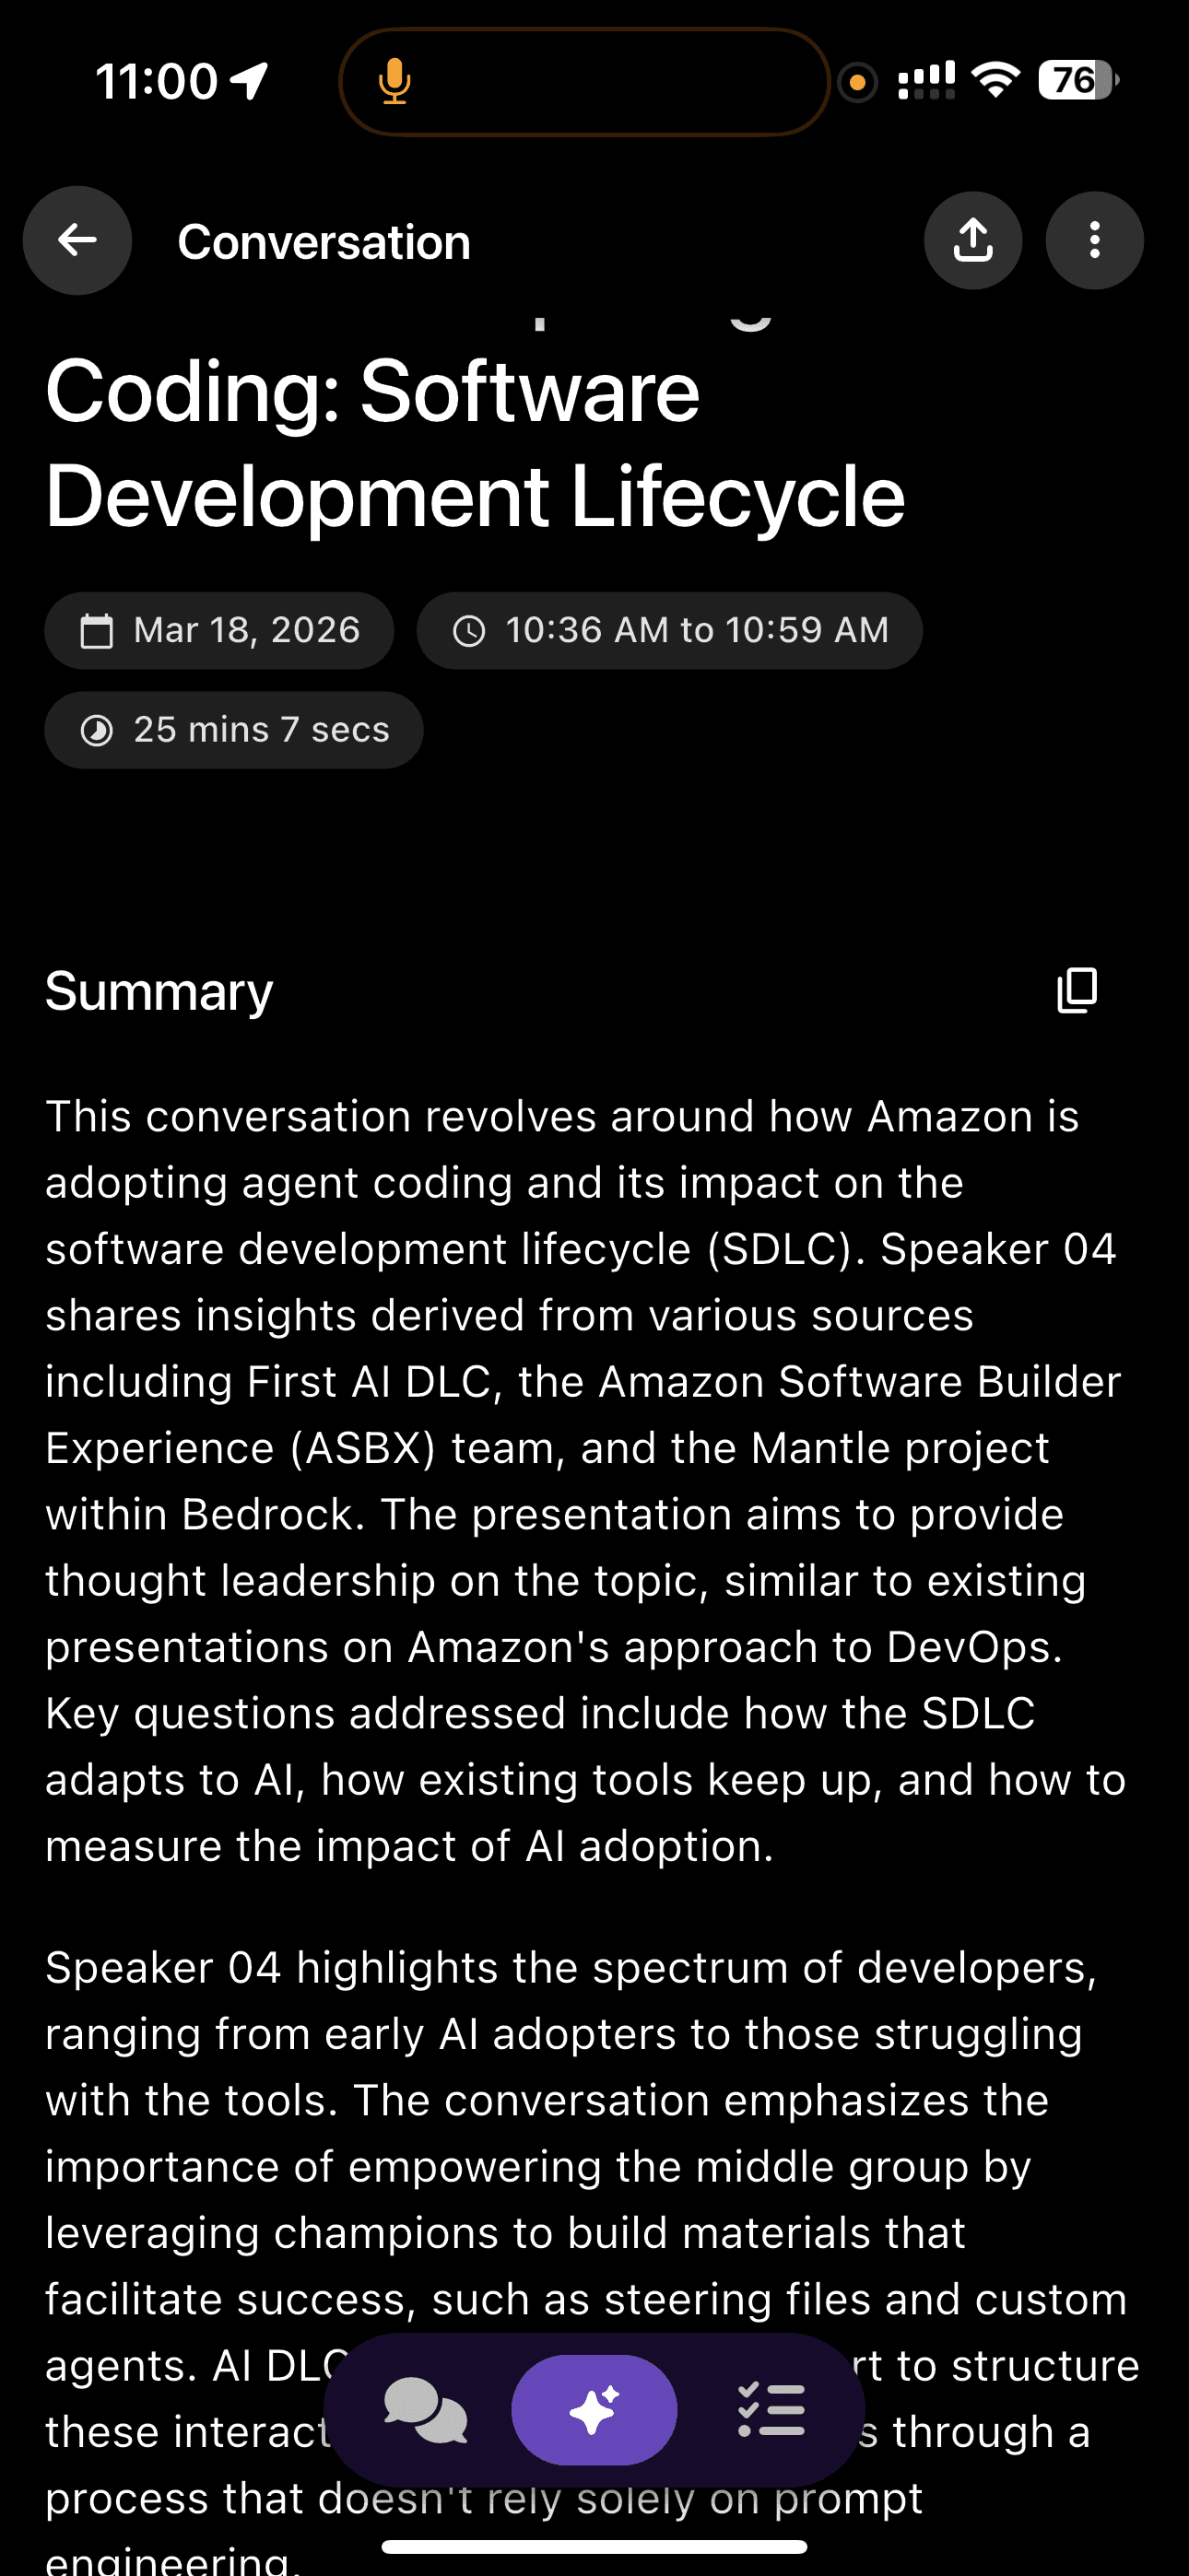Tap the Mar 18, 2026 date chip
The height and width of the screenshot is (2576, 1189).
219,630
